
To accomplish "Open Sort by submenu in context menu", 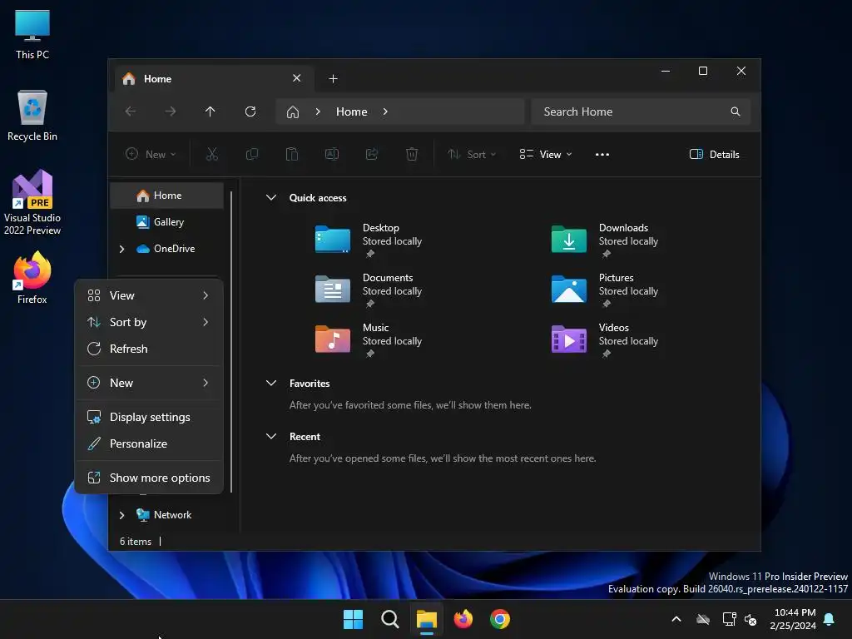I will coord(149,322).
